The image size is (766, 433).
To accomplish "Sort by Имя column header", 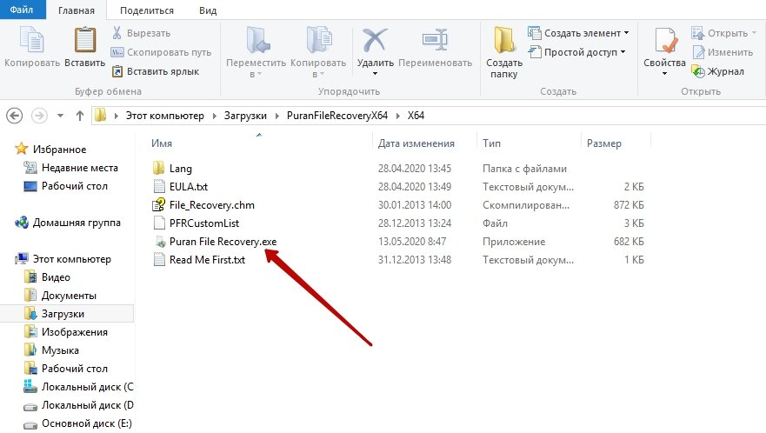I will coord(161,143).
